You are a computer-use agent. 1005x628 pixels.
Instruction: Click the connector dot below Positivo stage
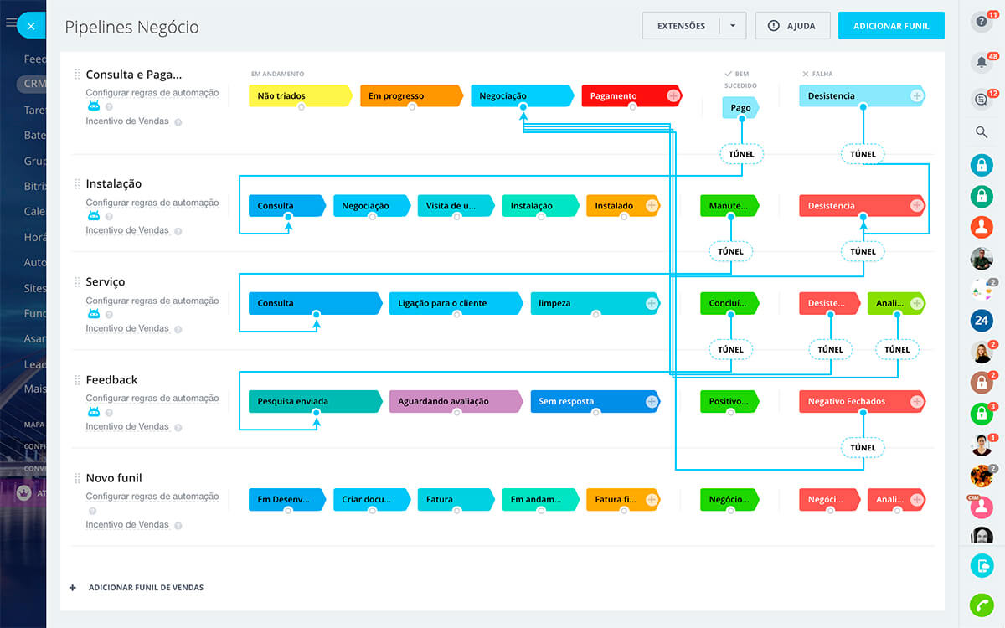730,413
